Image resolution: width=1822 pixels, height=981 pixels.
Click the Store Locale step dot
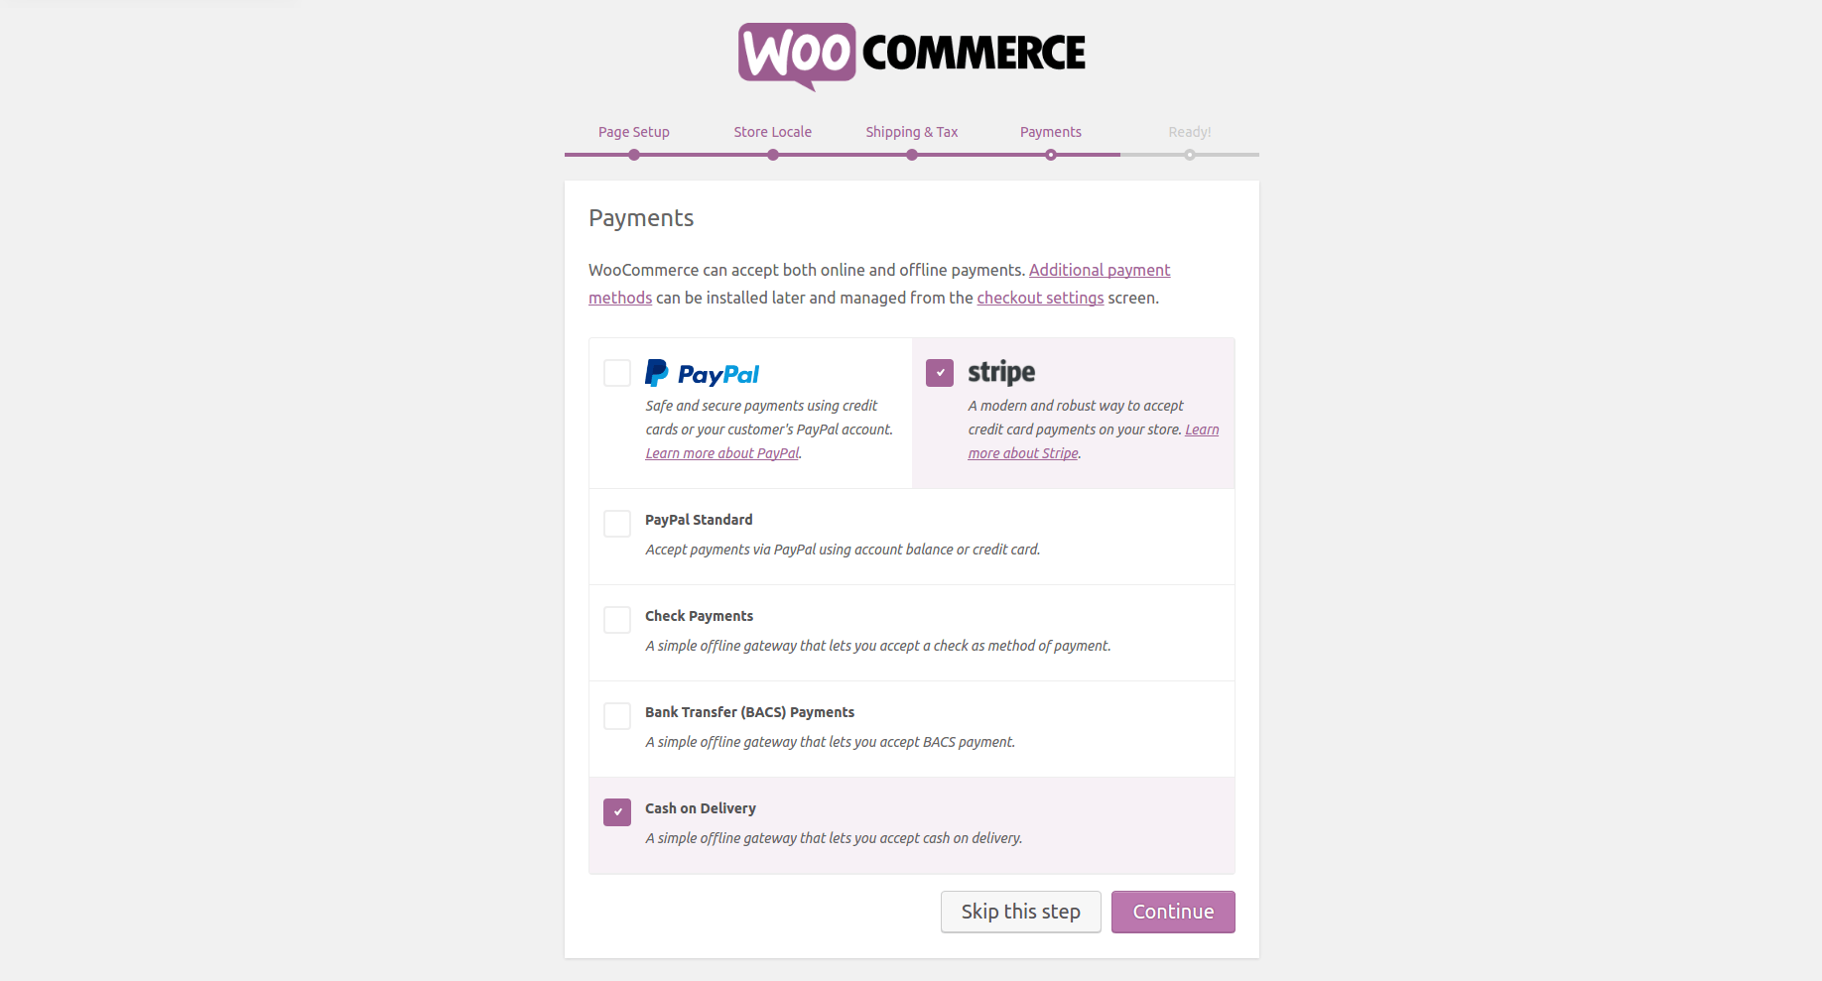tap(773, 155)
